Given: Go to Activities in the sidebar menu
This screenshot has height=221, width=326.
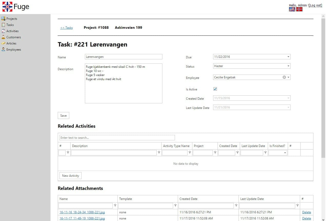Looking at the screenshot, I should 12,31.
